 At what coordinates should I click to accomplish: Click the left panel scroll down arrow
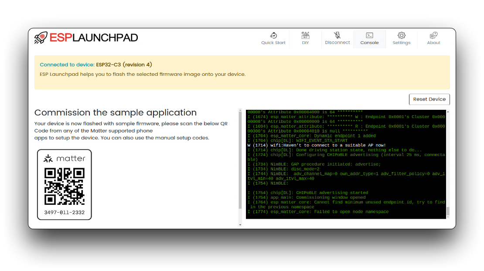point(240,225)
